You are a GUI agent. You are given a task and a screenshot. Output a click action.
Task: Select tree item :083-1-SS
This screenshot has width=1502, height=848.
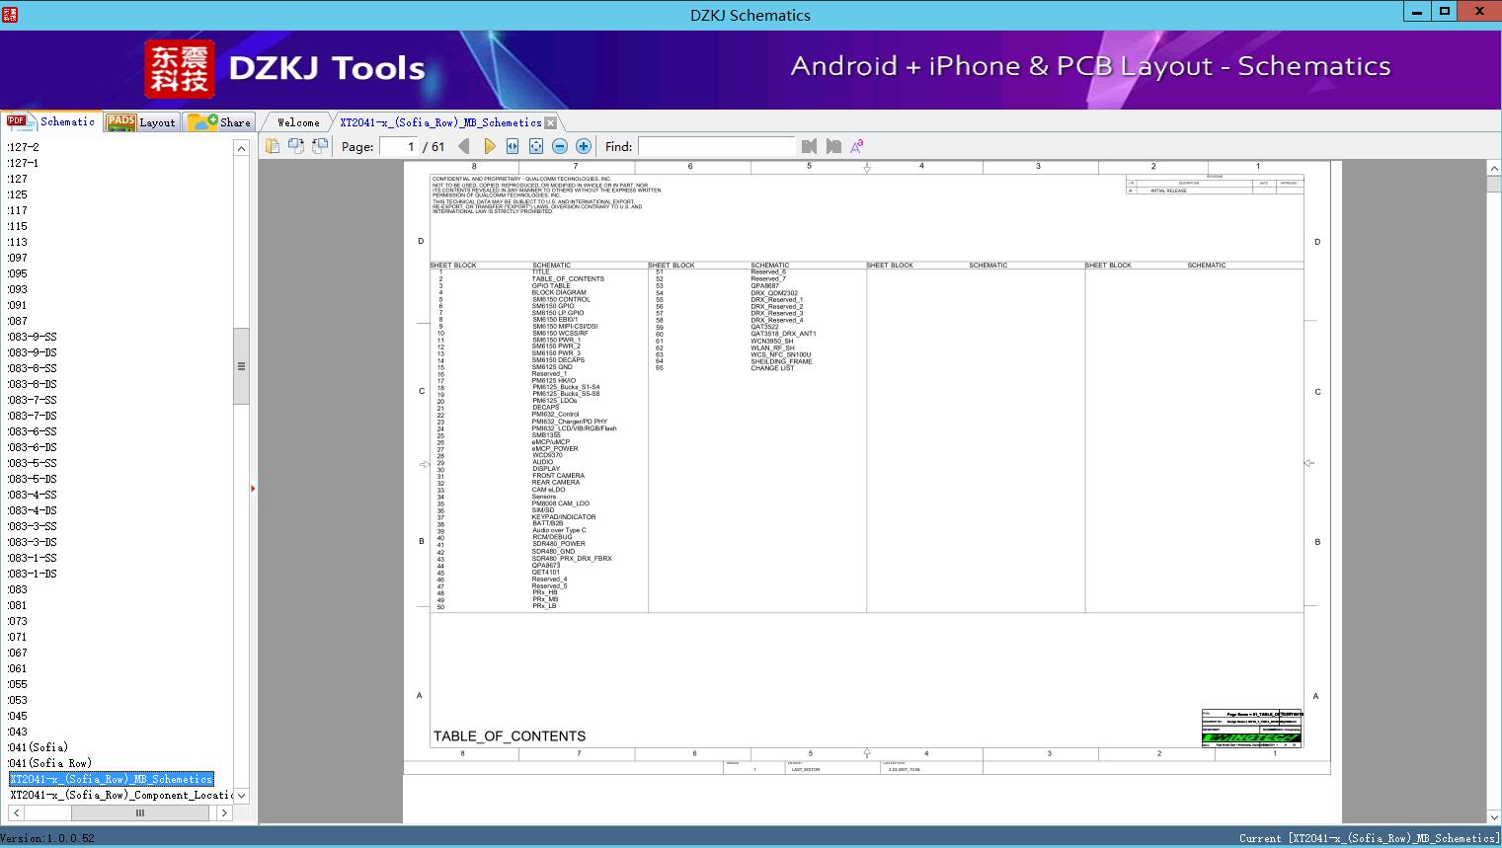pyautogui.click(x=33, y=558)
